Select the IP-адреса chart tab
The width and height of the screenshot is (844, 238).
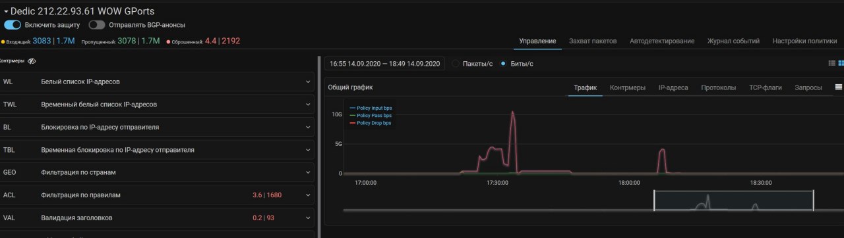(x=673, y=87)
